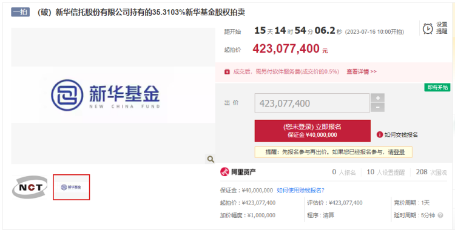Click the 阿里资产 logo icon
The width and height of the screenshot is (455, 233).
[x=224, y=172]
